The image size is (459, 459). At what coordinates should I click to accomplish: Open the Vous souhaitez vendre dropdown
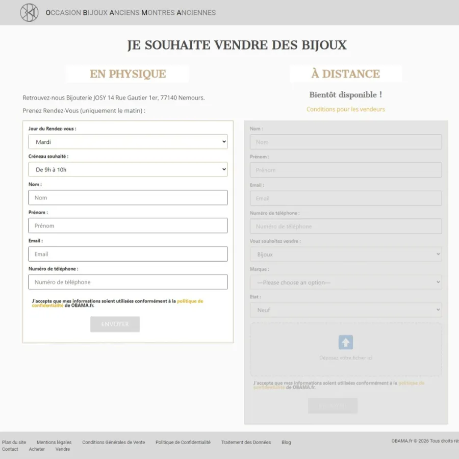[x=345, y=254]
